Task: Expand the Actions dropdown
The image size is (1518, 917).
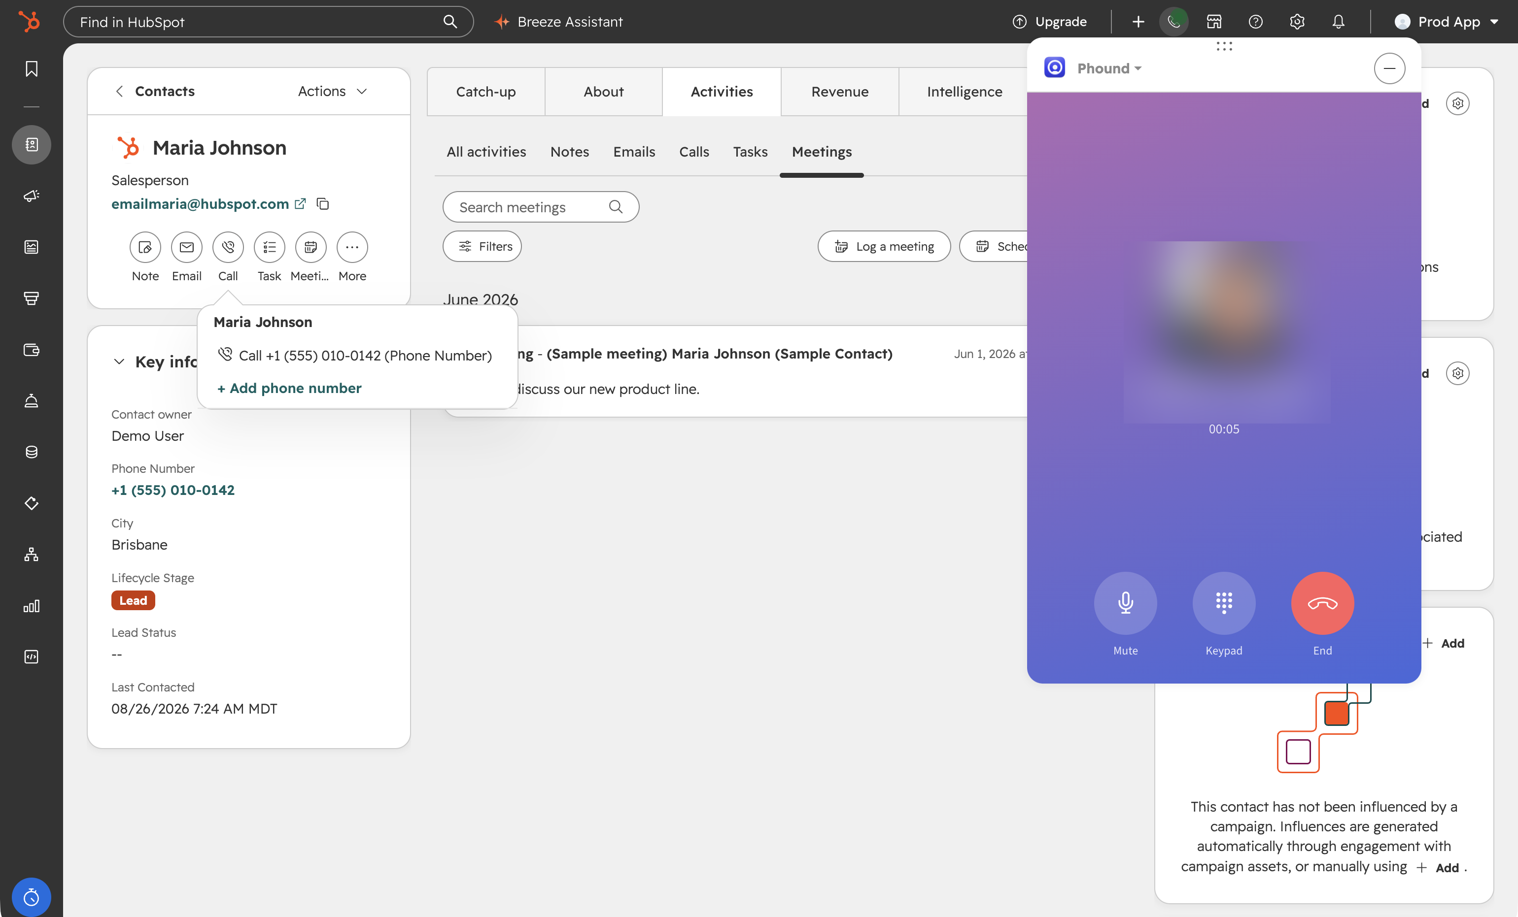Action: [333, 91]
